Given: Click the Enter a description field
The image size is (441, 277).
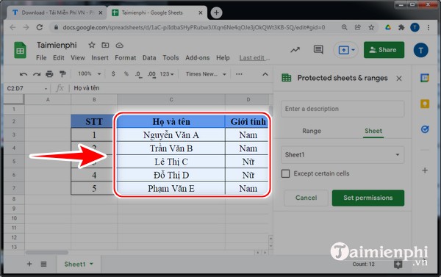Looking at the screenshot, I should point(343,109).
